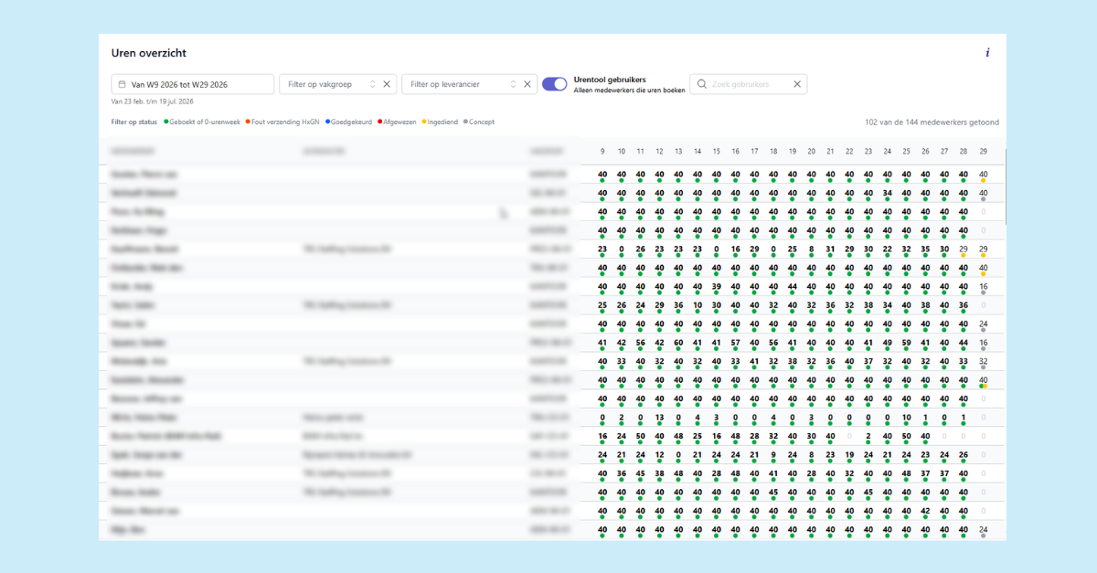
Task: Click the value 49 in week 24 column
Action: (x=888, y=343)
